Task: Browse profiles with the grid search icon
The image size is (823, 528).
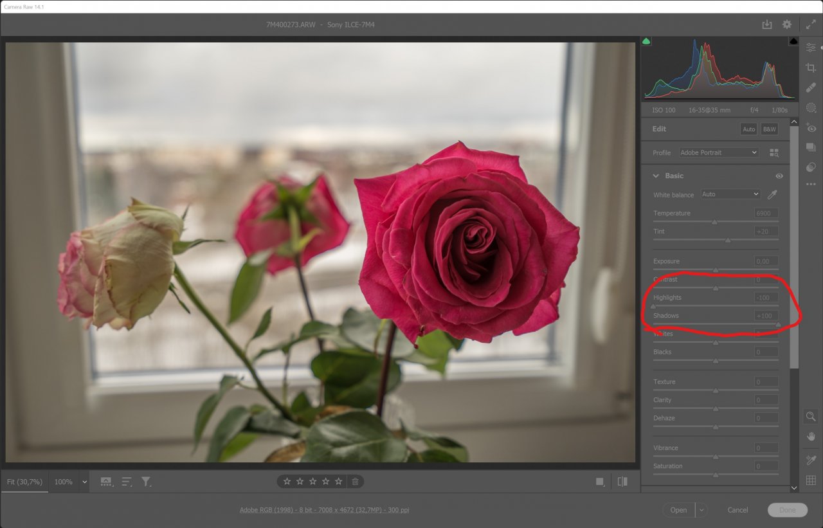Action: point(774,153)
